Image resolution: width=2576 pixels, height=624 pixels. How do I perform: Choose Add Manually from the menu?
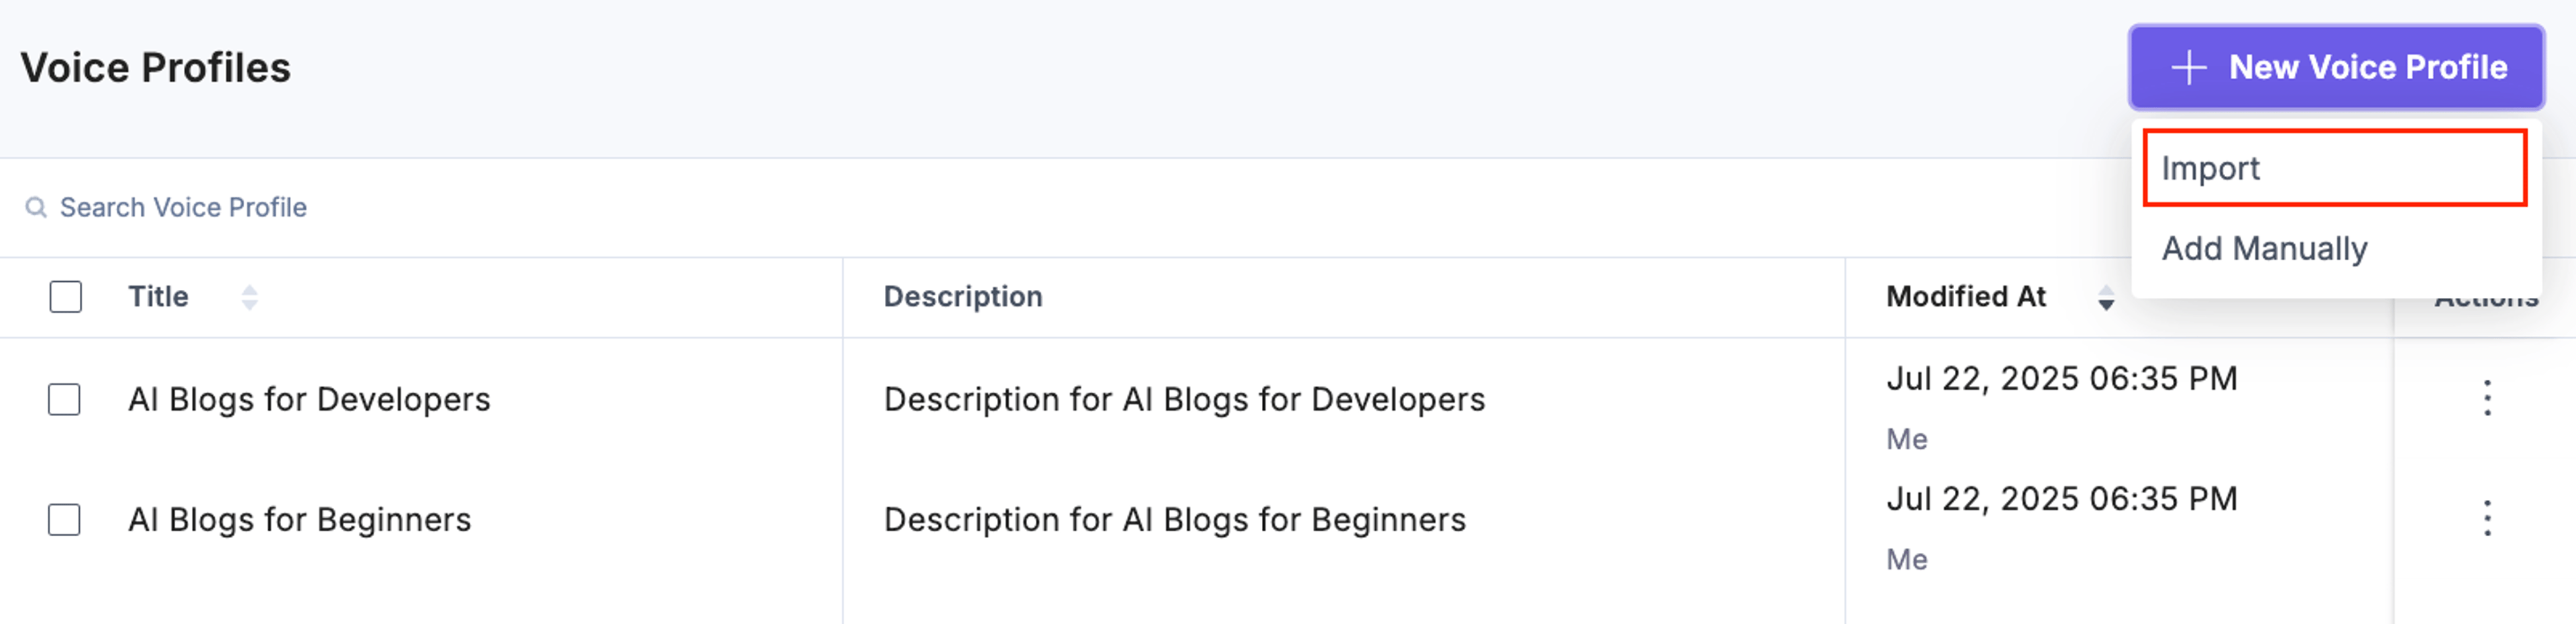[2265, 248]
